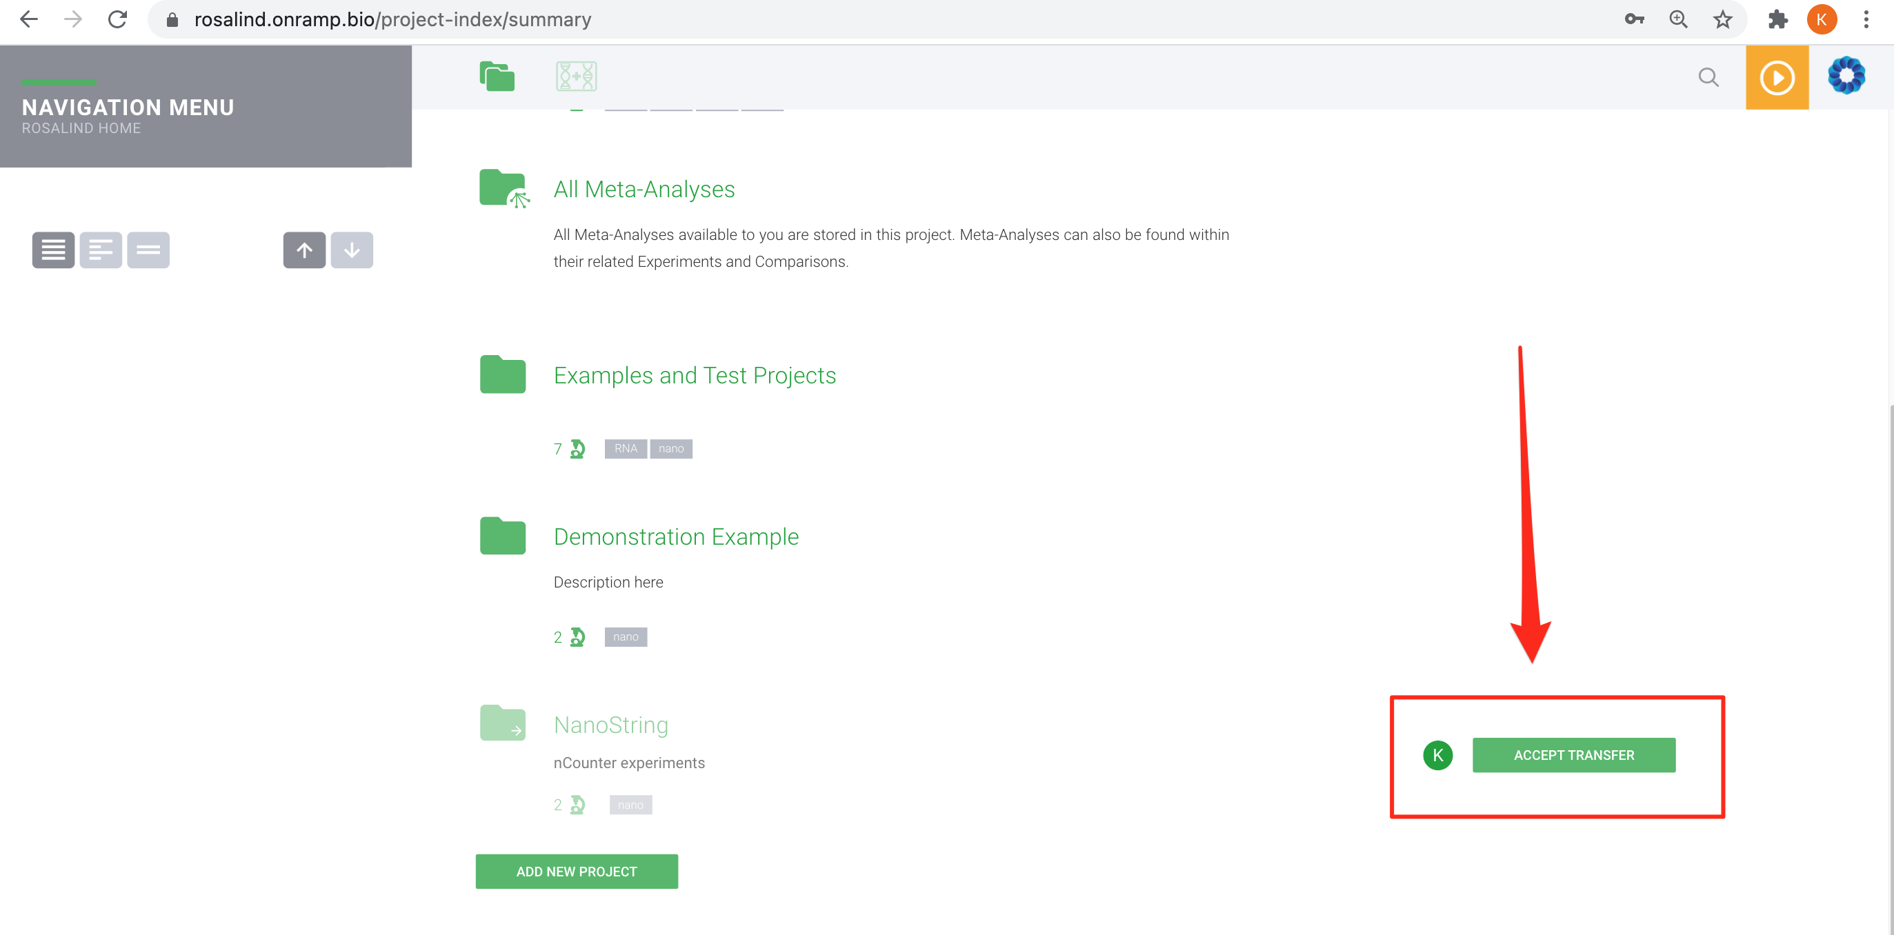Screen dimensions: 1894x935
Task: Open the All Meta-Analyses project
Action: click(x=644, y=190)
